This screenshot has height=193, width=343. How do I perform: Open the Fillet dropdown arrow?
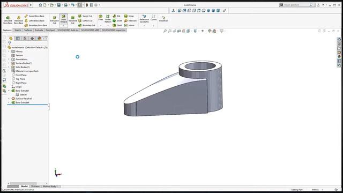tap(101, 26)
